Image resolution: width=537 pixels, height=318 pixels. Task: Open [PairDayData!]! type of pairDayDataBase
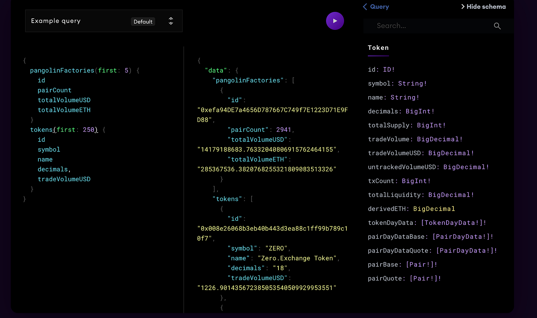point(463,236)
